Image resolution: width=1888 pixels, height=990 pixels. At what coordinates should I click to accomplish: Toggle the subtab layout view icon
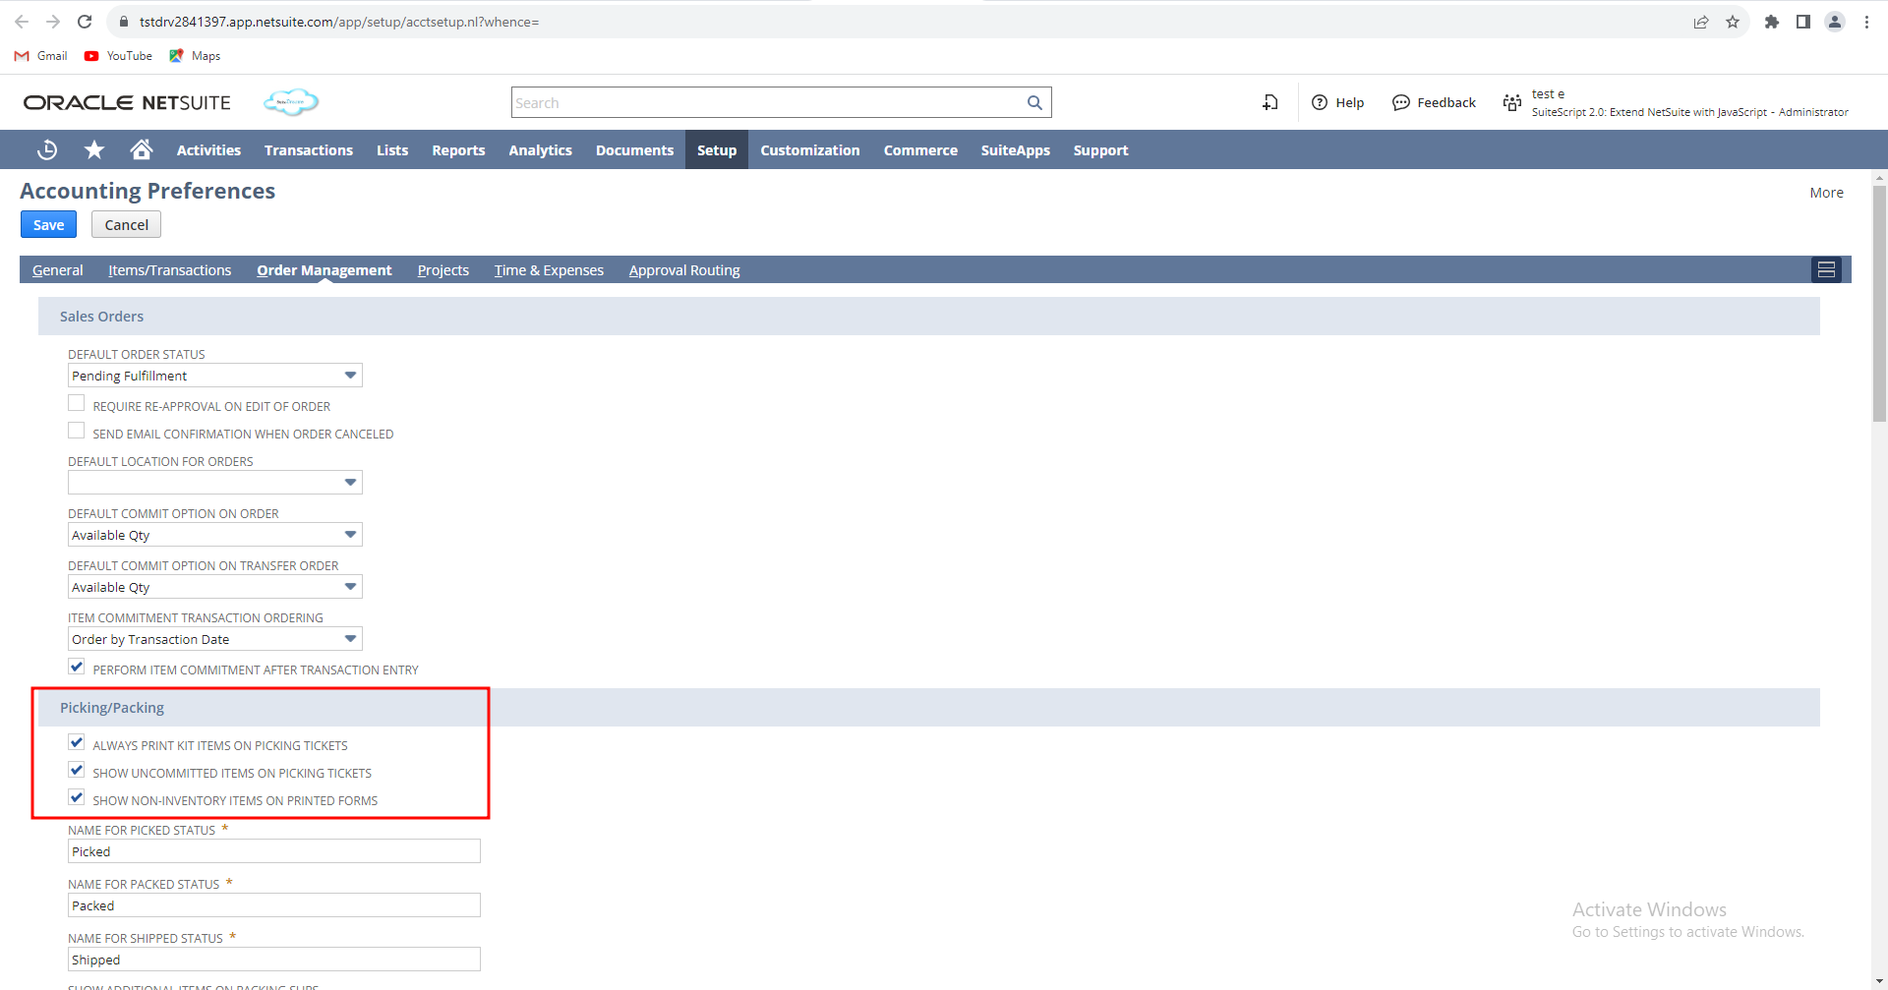click(x=1826, y=269)
